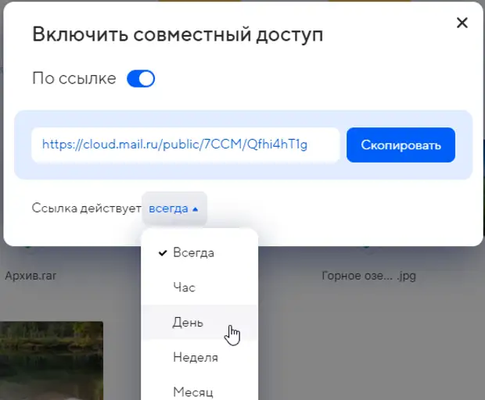Click the white knob of the link toggle
Viewport: 485px width, 400px height.
coord(146,79)
